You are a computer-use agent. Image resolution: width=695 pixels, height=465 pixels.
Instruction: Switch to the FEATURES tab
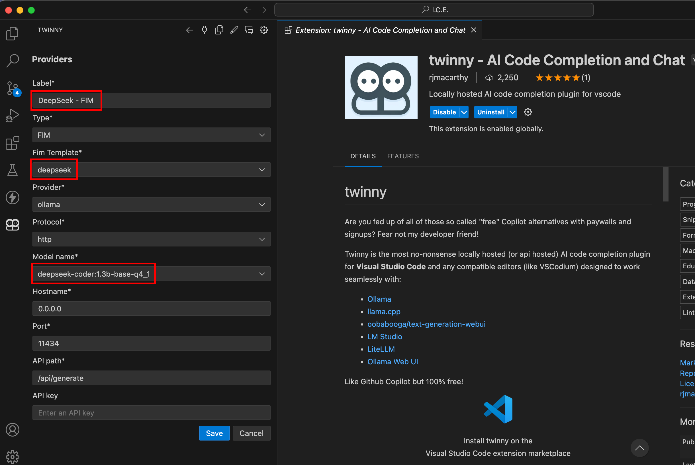(403, 156)
